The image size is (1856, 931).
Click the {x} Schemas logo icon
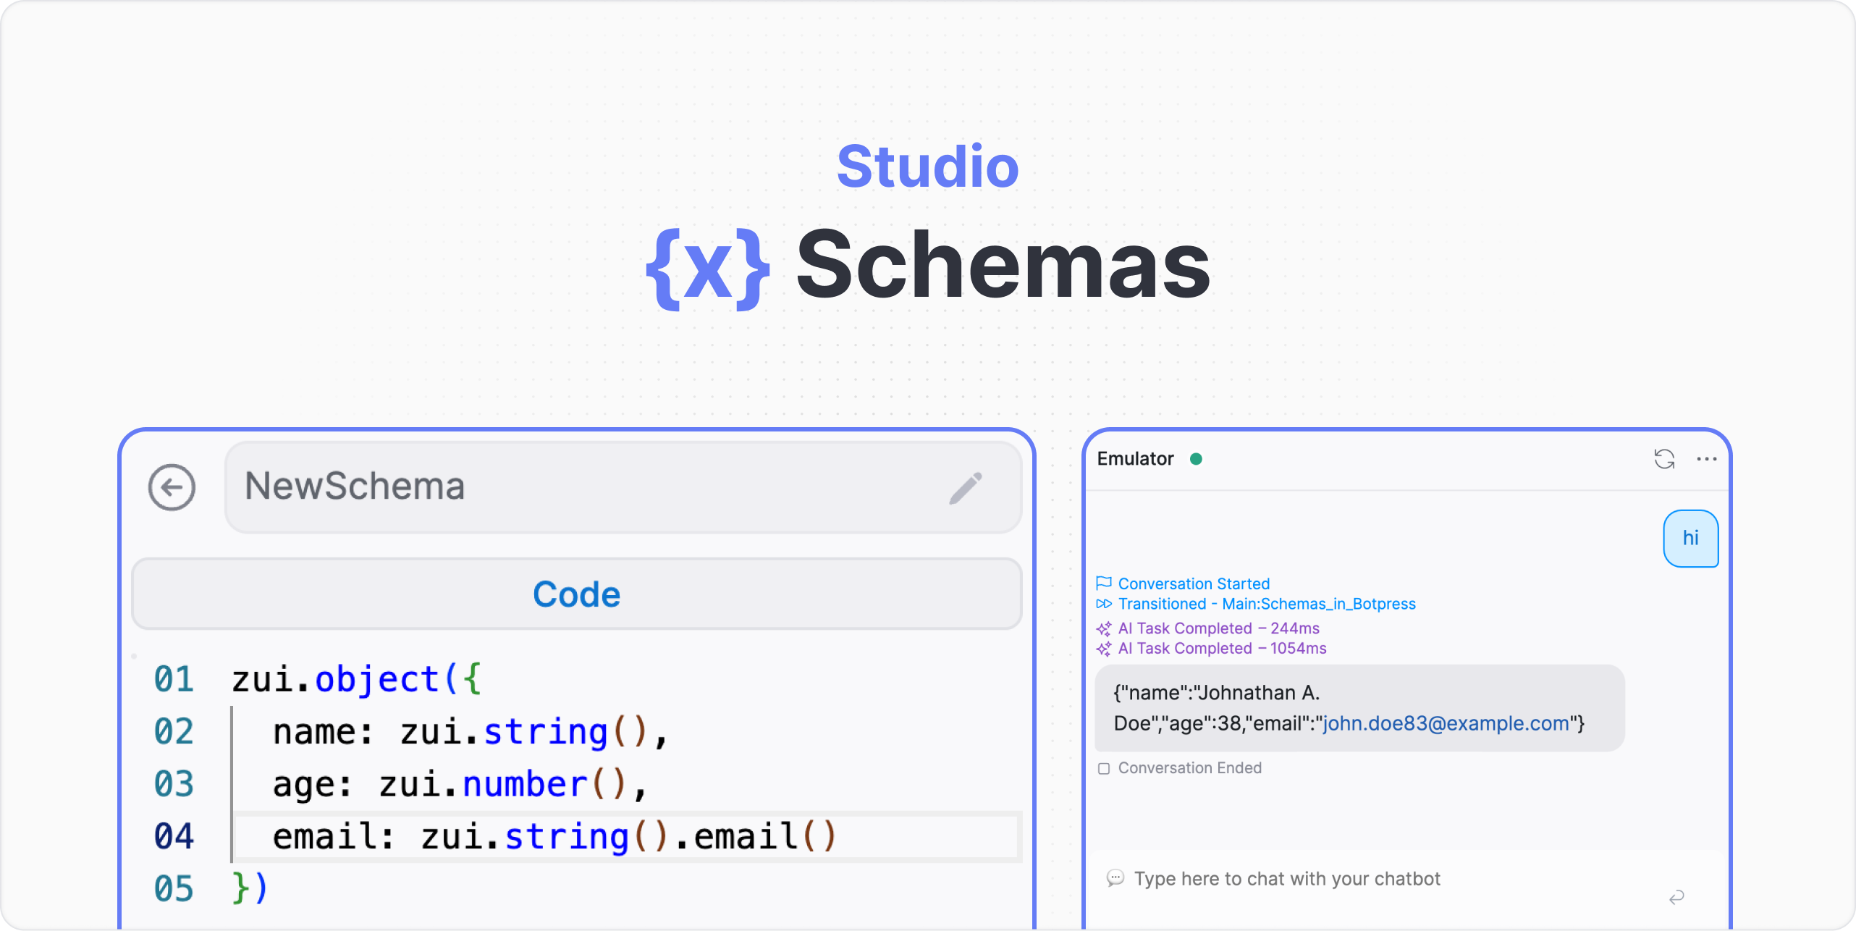tap(707, 269)
